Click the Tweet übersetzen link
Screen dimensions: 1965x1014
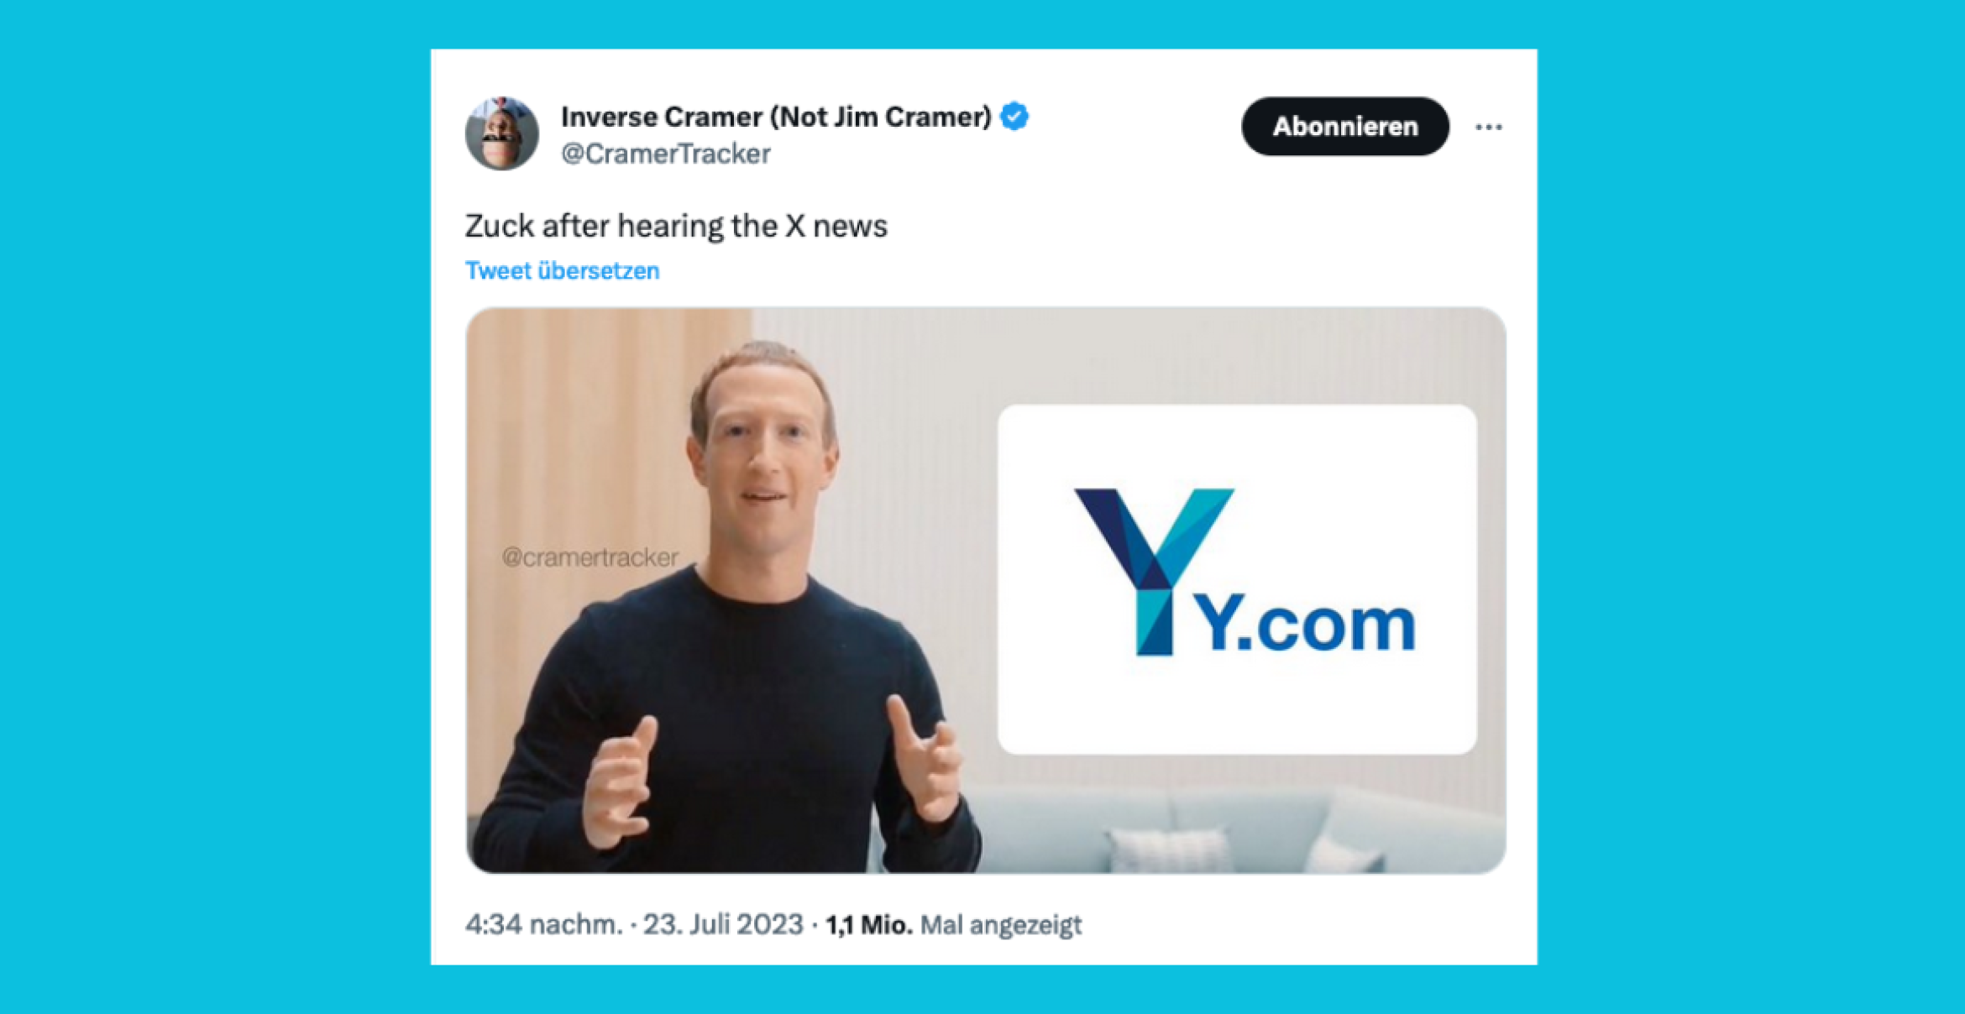pos(563,271)
